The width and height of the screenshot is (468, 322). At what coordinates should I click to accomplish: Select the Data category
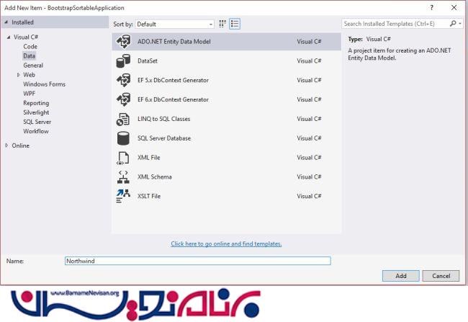[x=29, y=56]
